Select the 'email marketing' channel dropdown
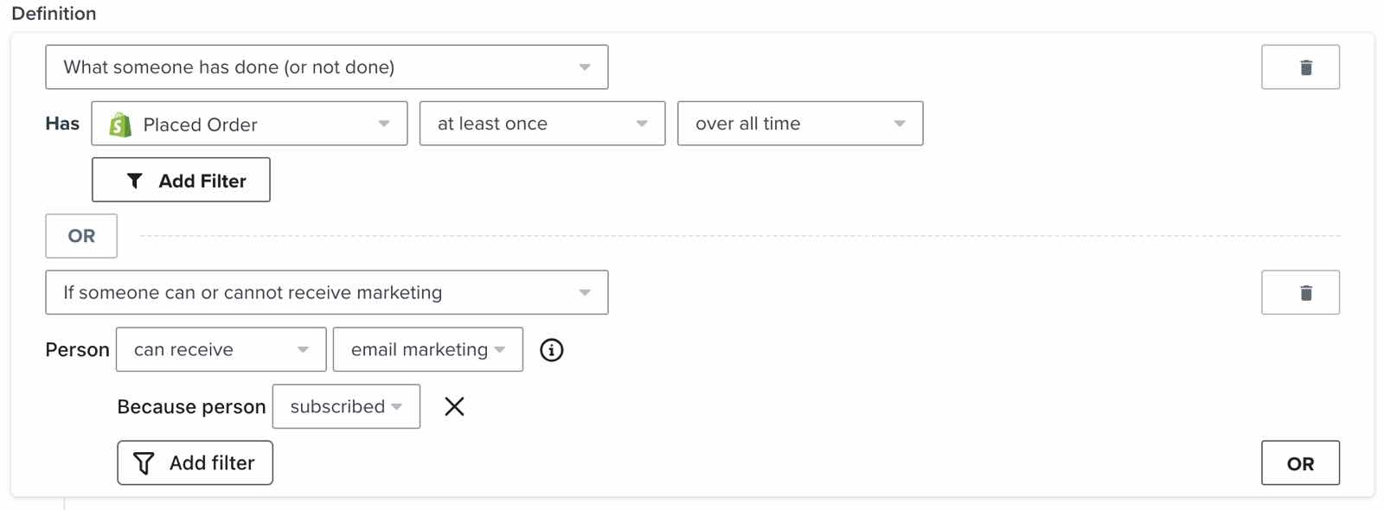Viewport: 1384px width, 510px height. tap(428, 349)
